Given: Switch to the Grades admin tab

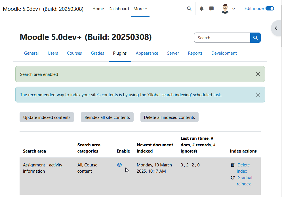Looking at the screenshot, I should pos(97,53).
